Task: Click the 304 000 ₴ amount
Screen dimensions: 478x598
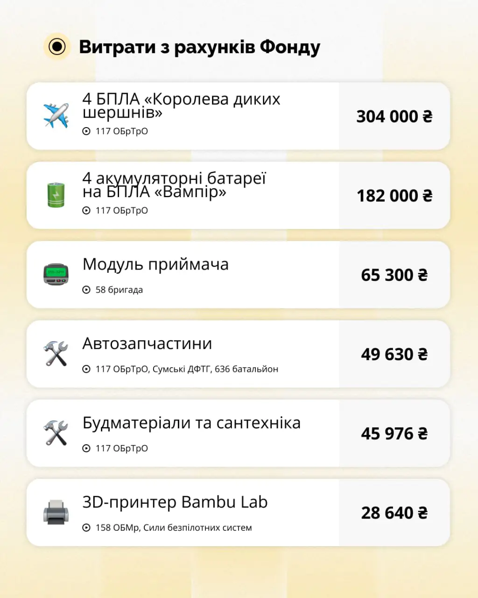Action: (394, 116)
